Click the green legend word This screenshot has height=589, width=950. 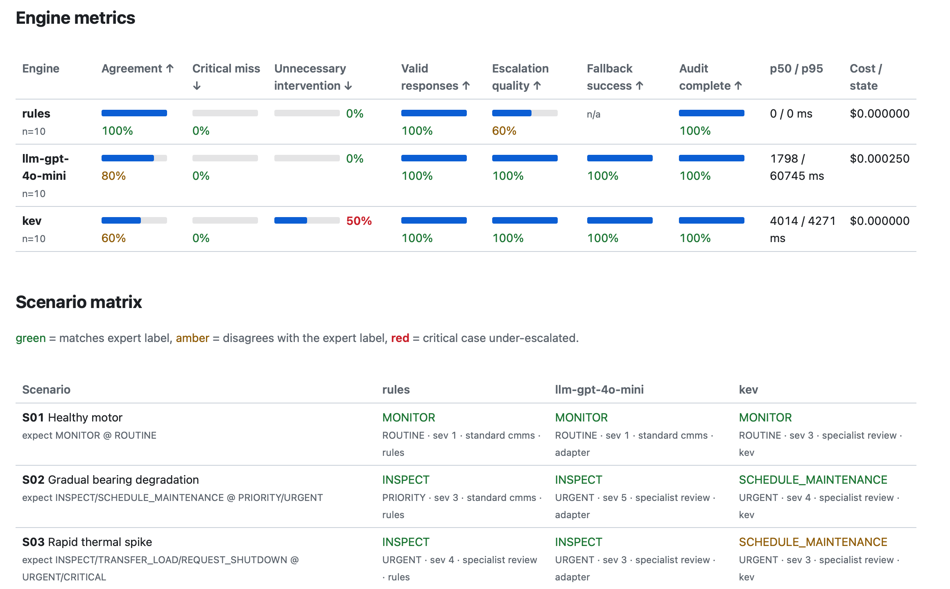point(31,338)
